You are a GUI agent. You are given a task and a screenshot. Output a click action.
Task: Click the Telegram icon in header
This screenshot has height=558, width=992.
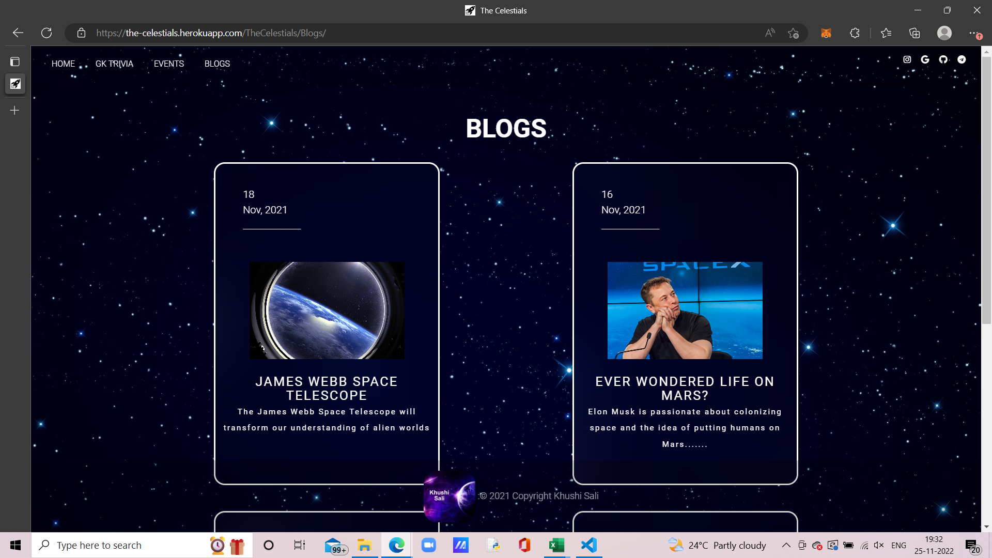click(x=962, y=59)
